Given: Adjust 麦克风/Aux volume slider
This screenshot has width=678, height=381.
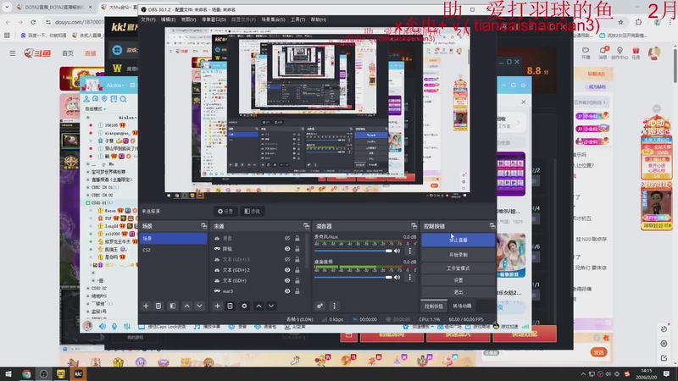Looking at the screenshot, I should pyautogui.click(x=353, y=251).
